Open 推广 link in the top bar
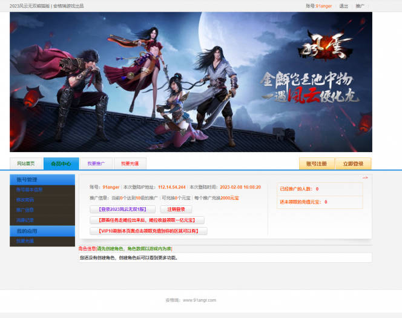This screenshot has height=318, width=402. click(x=360, y=5)
